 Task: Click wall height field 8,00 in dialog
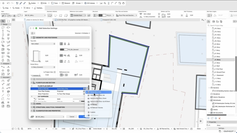coord(50,55)
